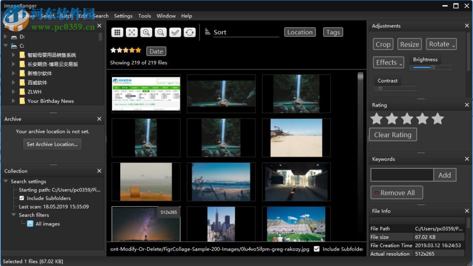
Task: Click the ZLWH folder icon
Action: 22,92
